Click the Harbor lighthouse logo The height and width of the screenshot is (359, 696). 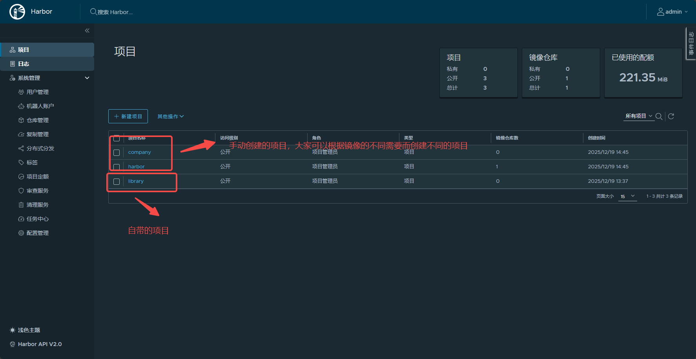click(x=17, y=12)
